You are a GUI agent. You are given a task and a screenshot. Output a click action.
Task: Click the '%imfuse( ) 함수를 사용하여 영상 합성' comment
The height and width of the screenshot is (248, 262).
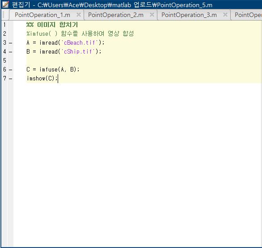(x=80, y=34)
